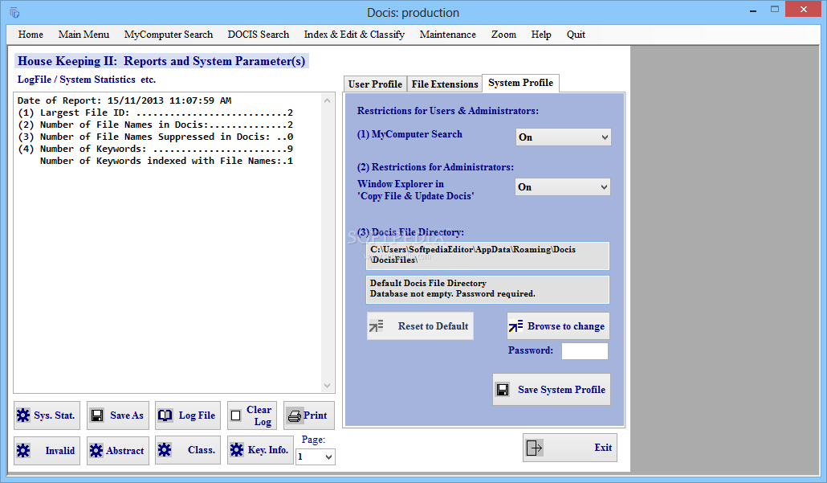Open the Maintenance menu

pos(448,35)
